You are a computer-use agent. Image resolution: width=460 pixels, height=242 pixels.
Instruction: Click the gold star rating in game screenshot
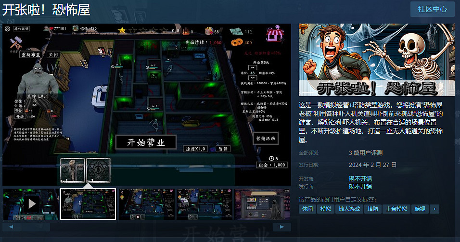coord(122,30)
